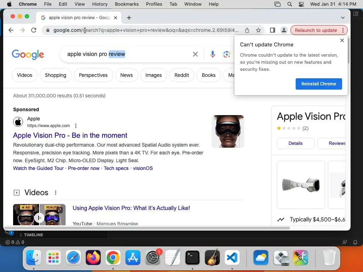Open the File menu
The height and width of the screenshot is (272, 363).
point(48,4)
